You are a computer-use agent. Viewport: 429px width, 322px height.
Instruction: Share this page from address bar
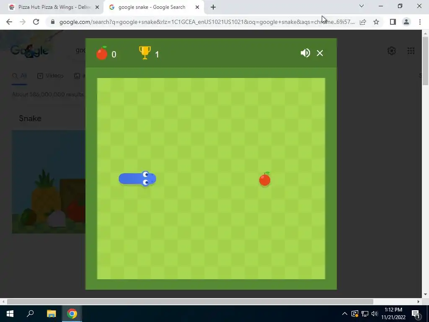point(363,22)
